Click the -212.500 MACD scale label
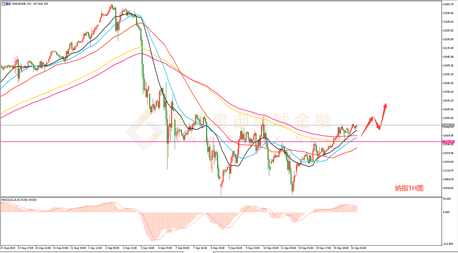 point(447,243)
